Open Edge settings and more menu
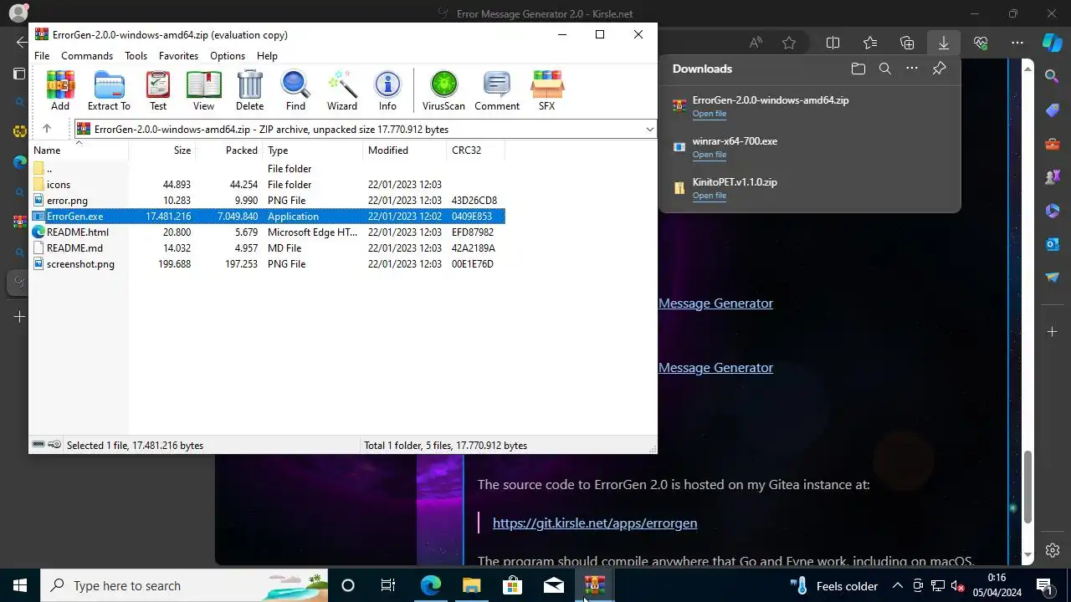The width and height of the screenshot is (1071, 602). [1017, 43]
